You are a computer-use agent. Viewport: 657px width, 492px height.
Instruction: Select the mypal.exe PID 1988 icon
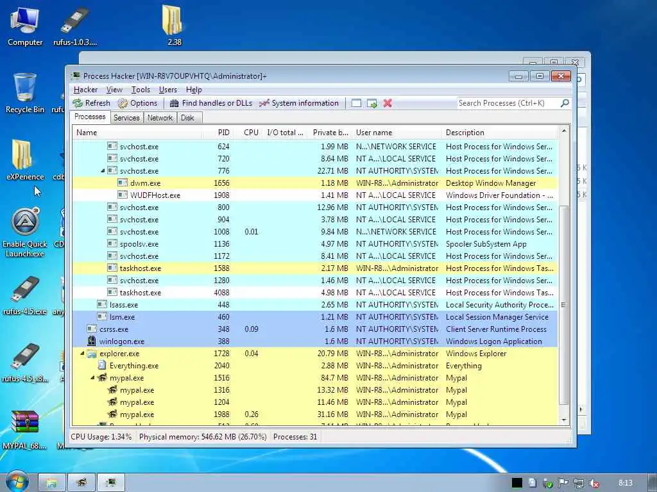coord(112,414)
